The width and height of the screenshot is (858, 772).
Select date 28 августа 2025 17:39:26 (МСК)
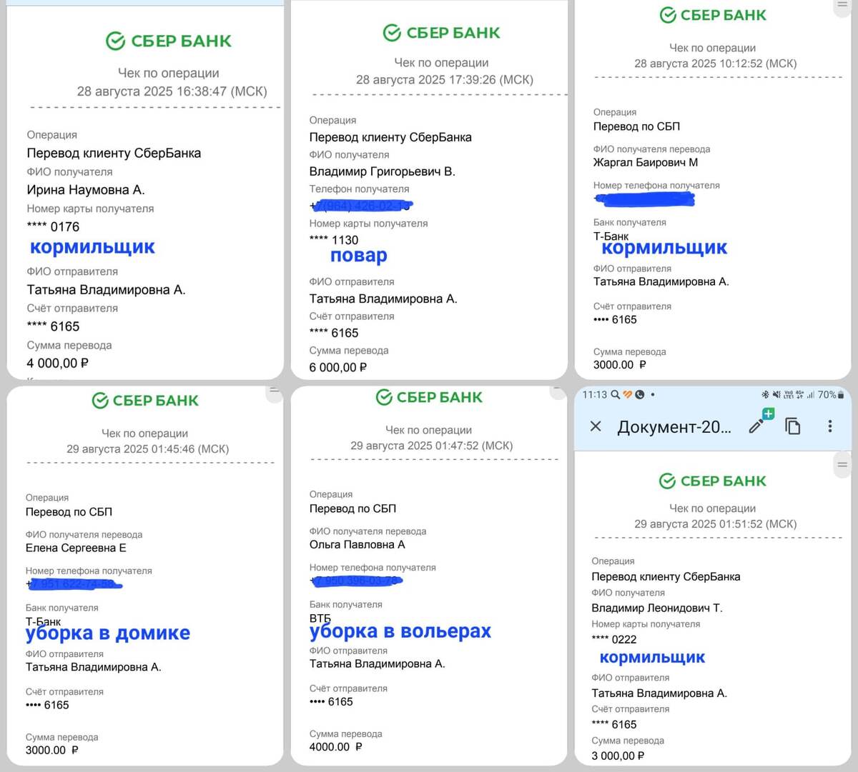coord(445,80)
